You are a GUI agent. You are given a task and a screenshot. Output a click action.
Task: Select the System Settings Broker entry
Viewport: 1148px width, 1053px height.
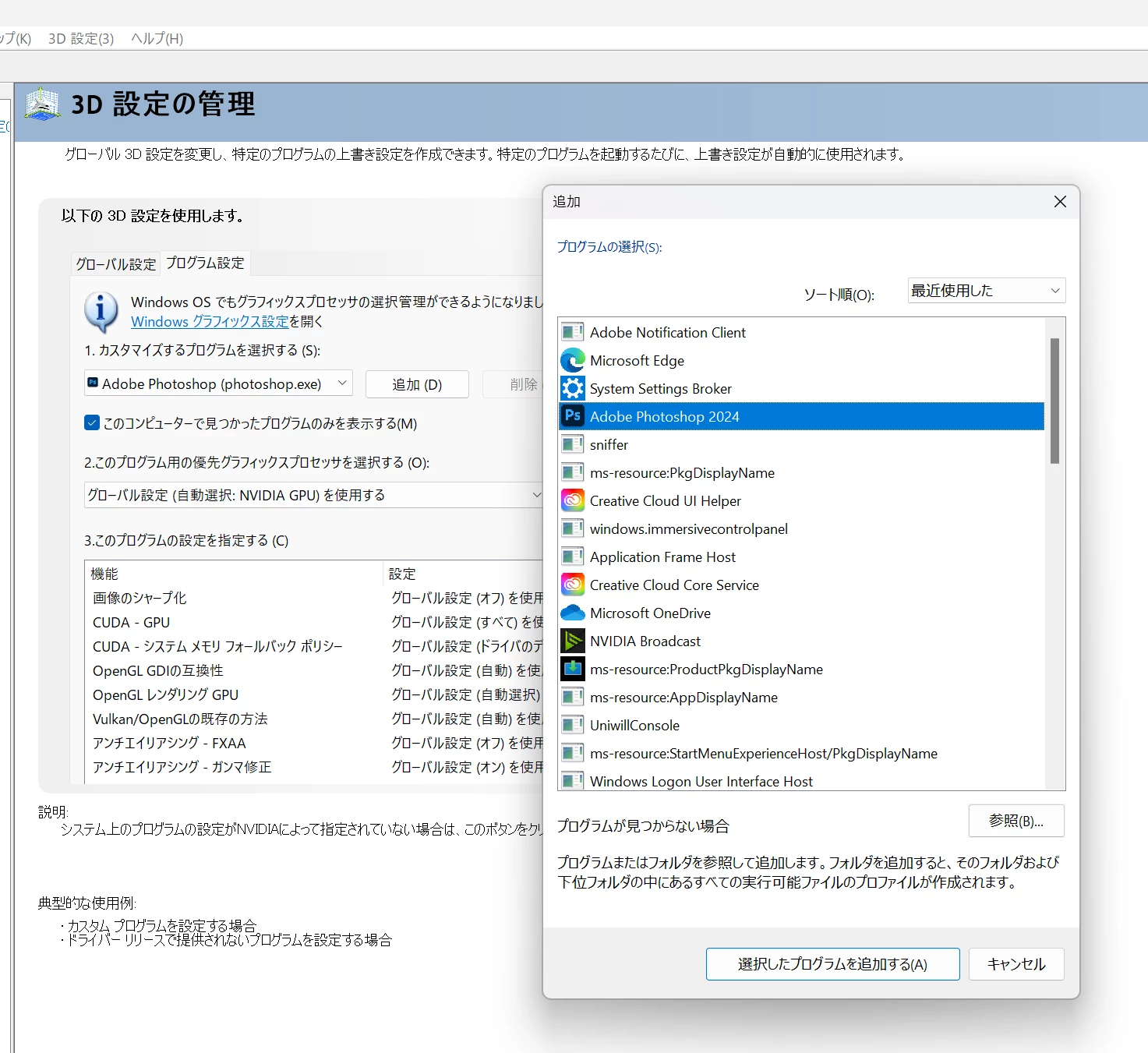[801, 388]
